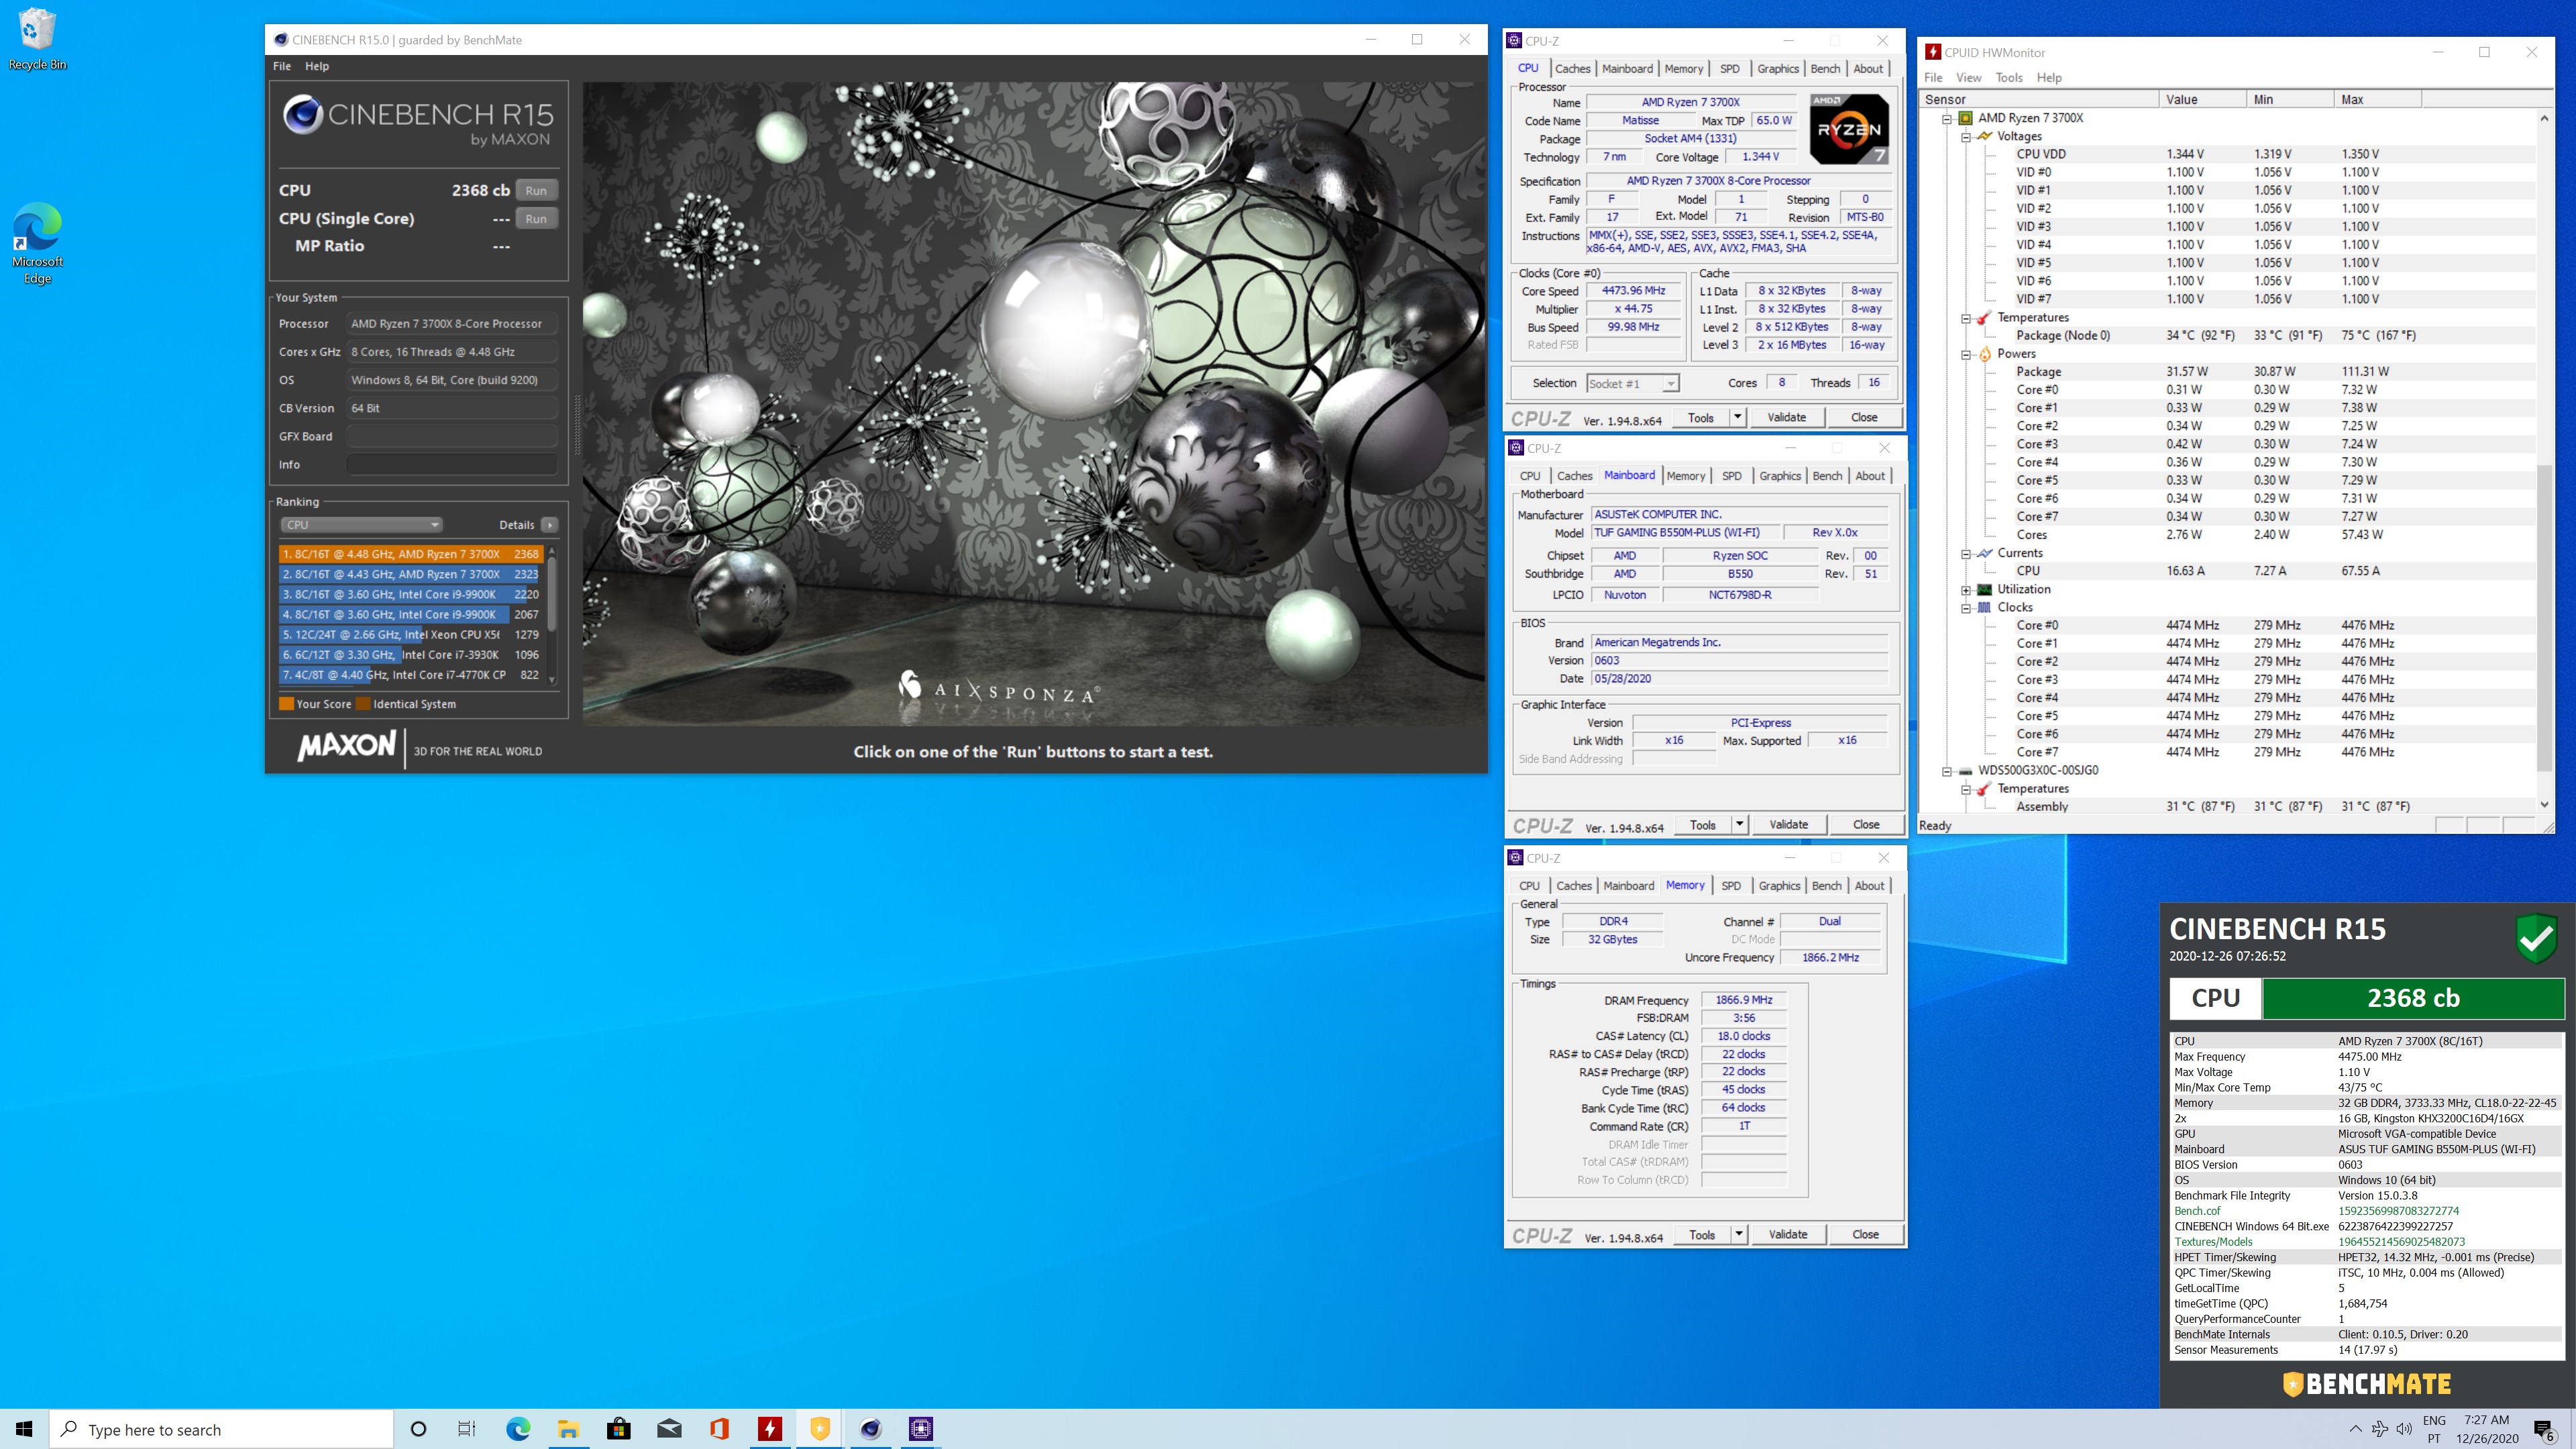Click the Type here to search box
This screenshot has width=2576, height=1449.
coord(222,1429)
